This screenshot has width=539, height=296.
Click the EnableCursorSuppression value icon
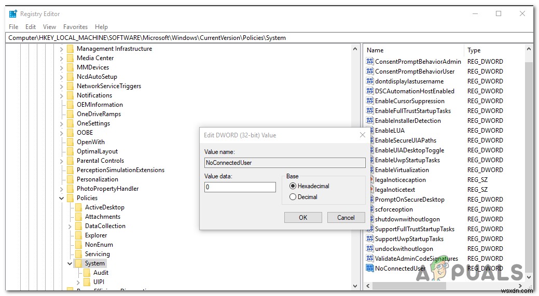pos(370,101)
